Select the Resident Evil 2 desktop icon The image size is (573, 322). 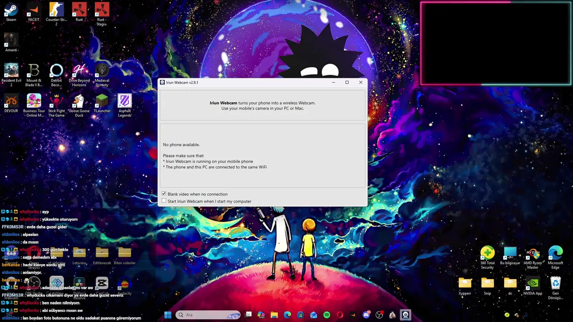pos(11,75)
